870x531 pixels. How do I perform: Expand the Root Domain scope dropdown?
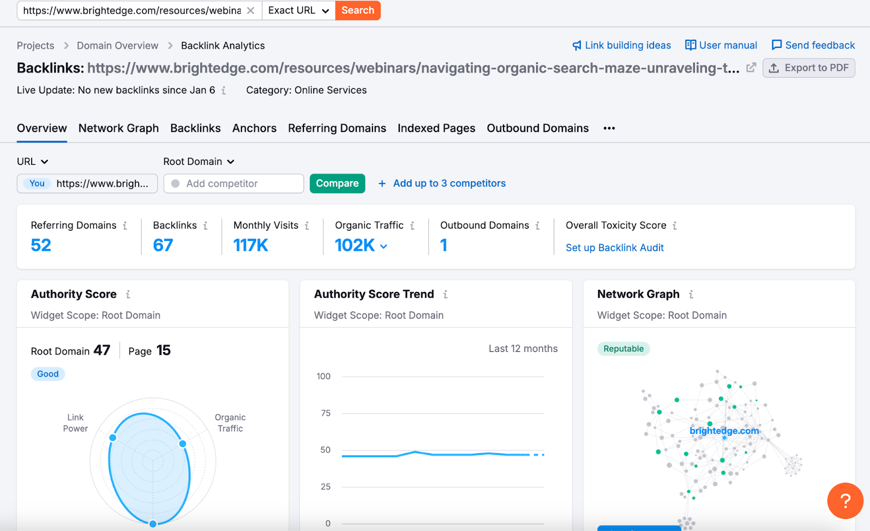click(199, 162)
